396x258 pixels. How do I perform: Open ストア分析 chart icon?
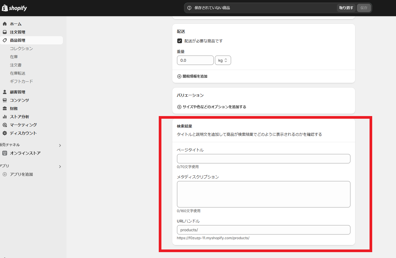point(5,117)
